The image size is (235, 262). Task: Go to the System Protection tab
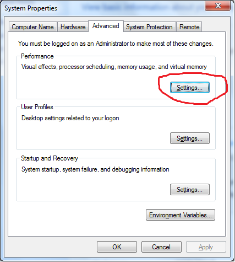tap(149, 27)
